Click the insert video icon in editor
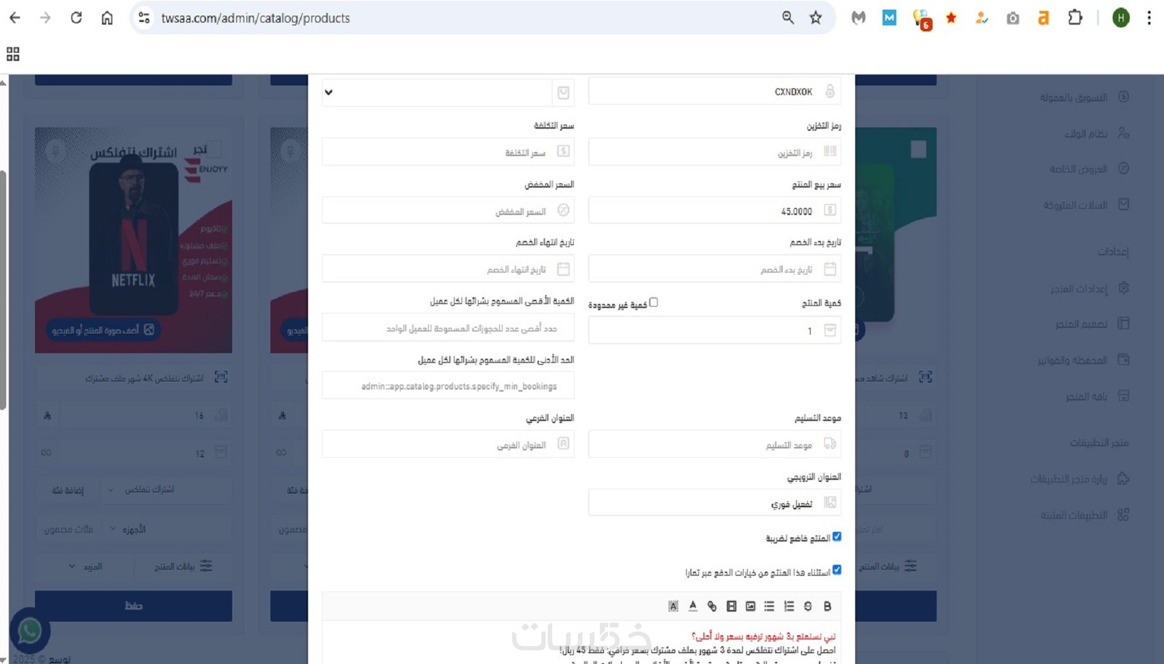The width and height of the screenshot is (1164, 664). pos(731,606)
